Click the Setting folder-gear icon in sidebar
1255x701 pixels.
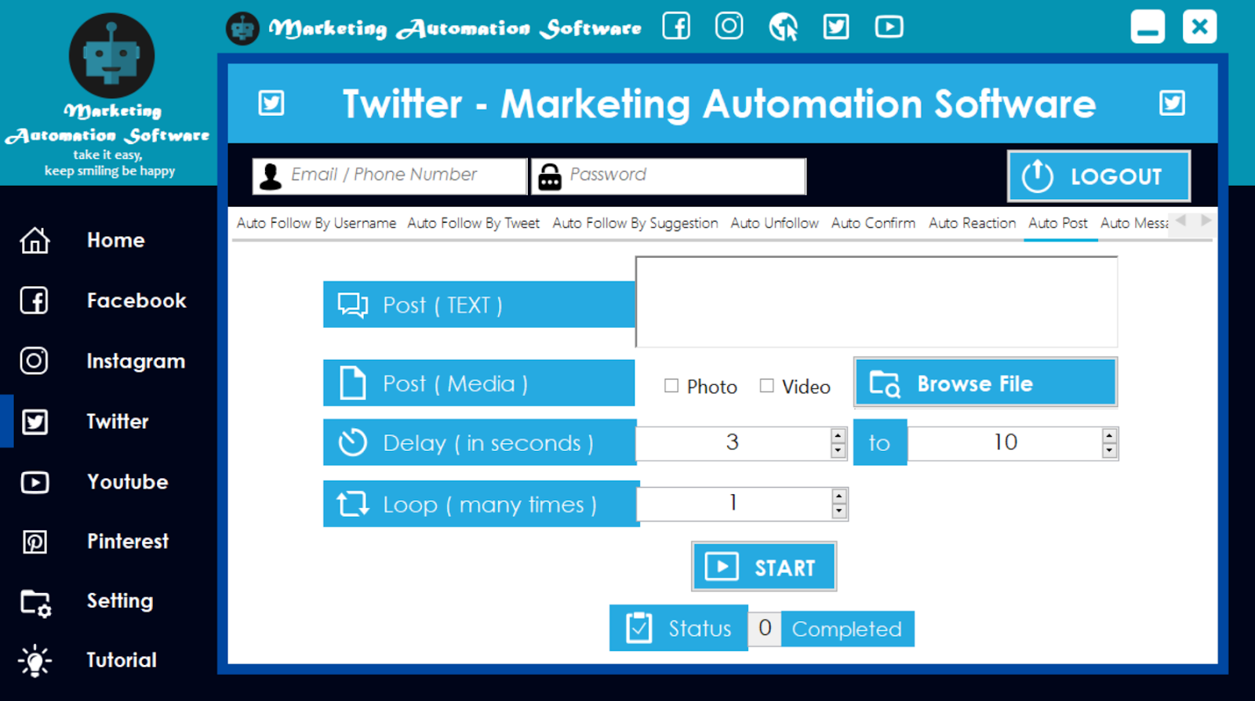click(x=35, y=603)
